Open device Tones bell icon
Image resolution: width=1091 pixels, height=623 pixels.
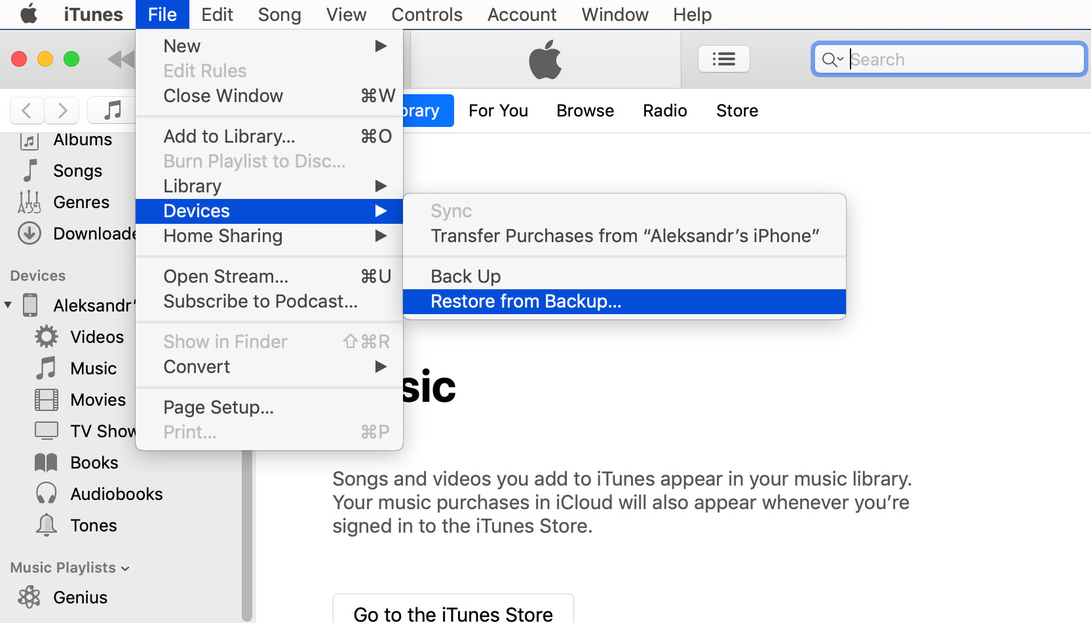[x=47, y=525]
